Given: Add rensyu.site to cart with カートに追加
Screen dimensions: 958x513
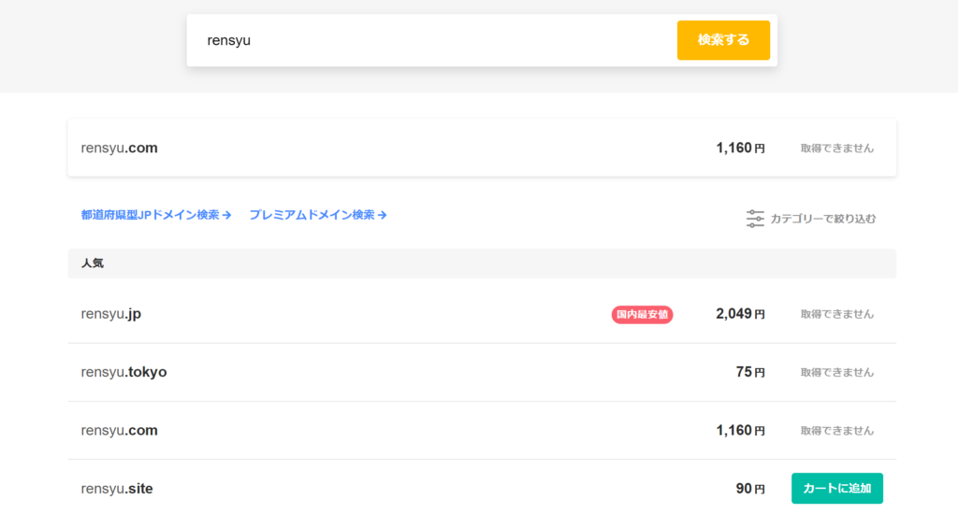Looking at the screenshot, I should click(x=836, y=488).
